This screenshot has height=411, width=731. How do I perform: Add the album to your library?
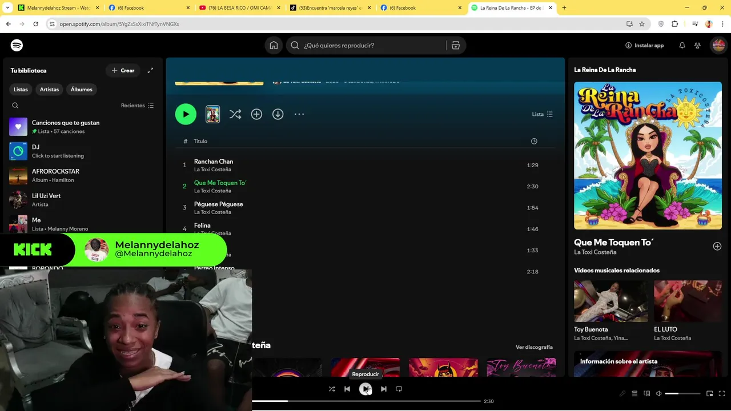(256, 114)
